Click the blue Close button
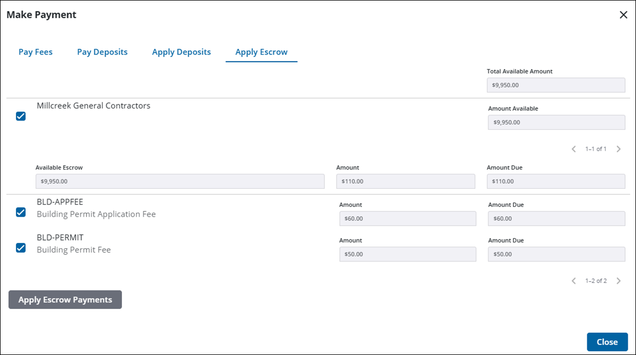 click(x=607, y=342)
